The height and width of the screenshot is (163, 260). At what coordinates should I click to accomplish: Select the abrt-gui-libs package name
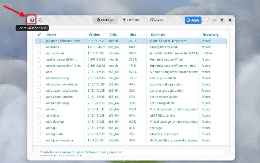point(55,134)
